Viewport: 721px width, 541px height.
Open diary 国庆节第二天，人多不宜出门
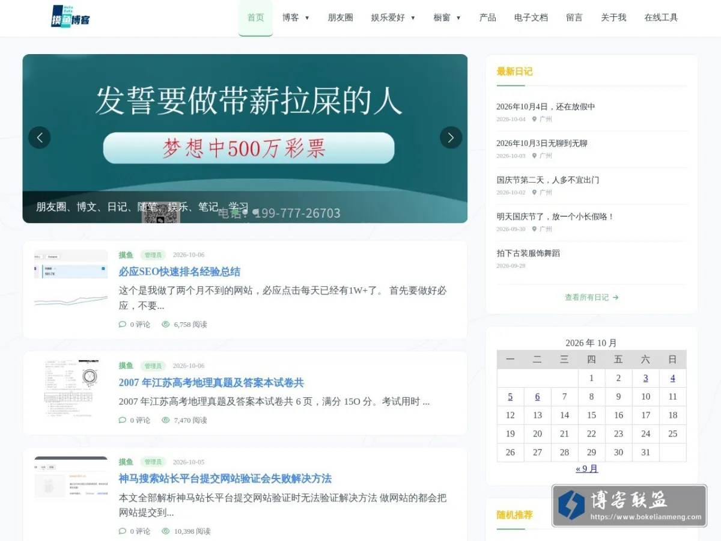[548, 180]
